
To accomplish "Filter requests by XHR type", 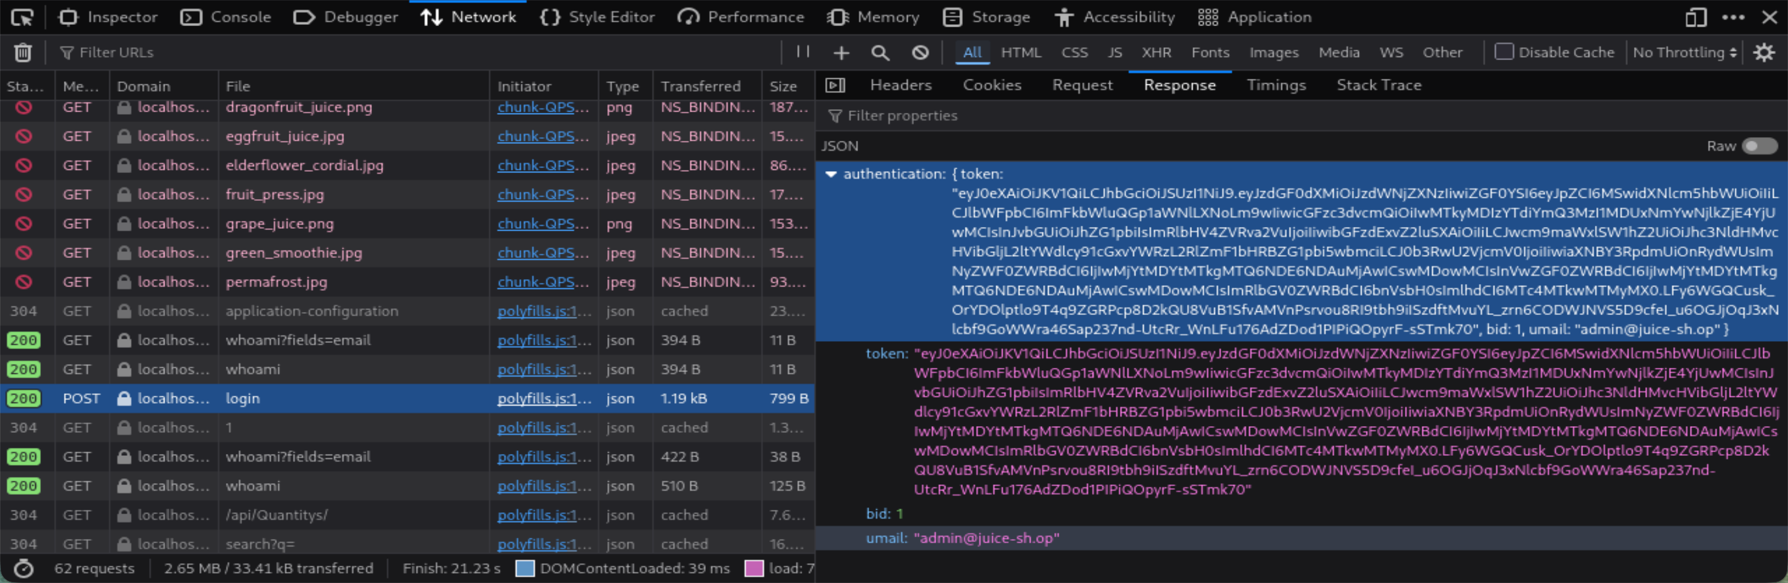I will tap(1157, 53).
